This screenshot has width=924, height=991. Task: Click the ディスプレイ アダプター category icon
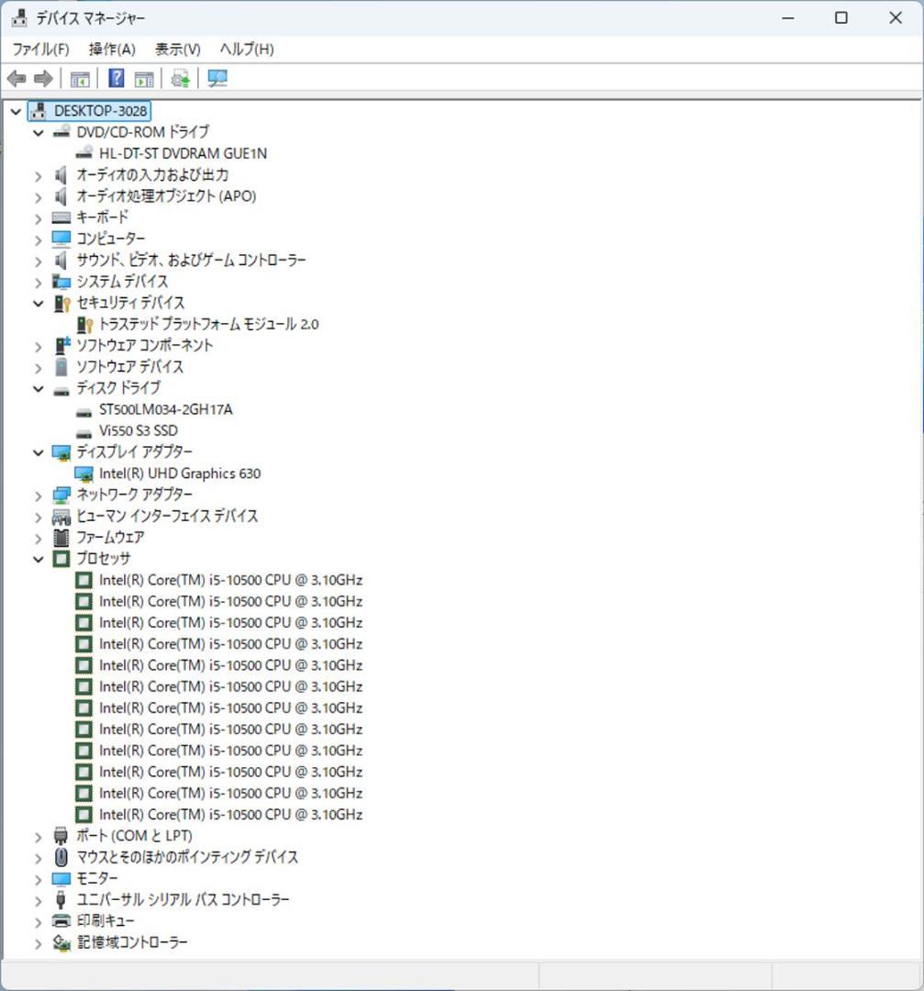coord(61,451)
